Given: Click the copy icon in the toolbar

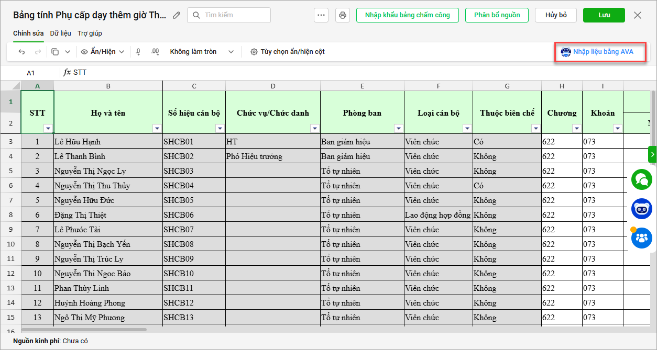Looking at the screenshot, I should coord(55,52).
